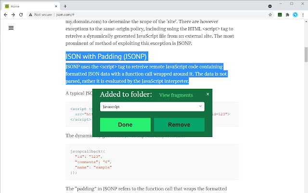This screenshot has height=193, width=308.
Task: Click the "id": "123" code line
Action: click(x=89, y=156)
